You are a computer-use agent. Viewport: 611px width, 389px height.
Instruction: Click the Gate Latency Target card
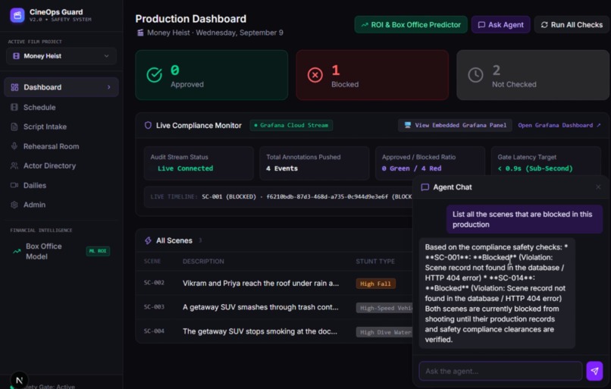pos(546,163)
